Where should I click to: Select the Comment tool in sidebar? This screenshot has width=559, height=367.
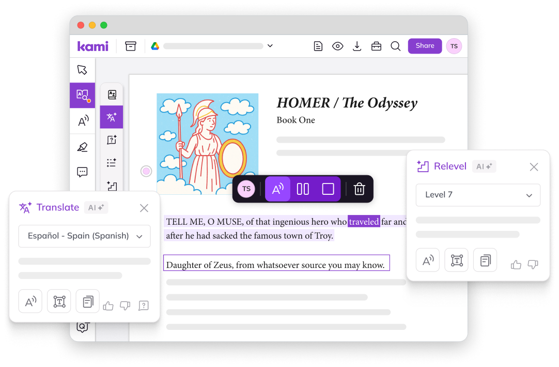tap(82, 172)
